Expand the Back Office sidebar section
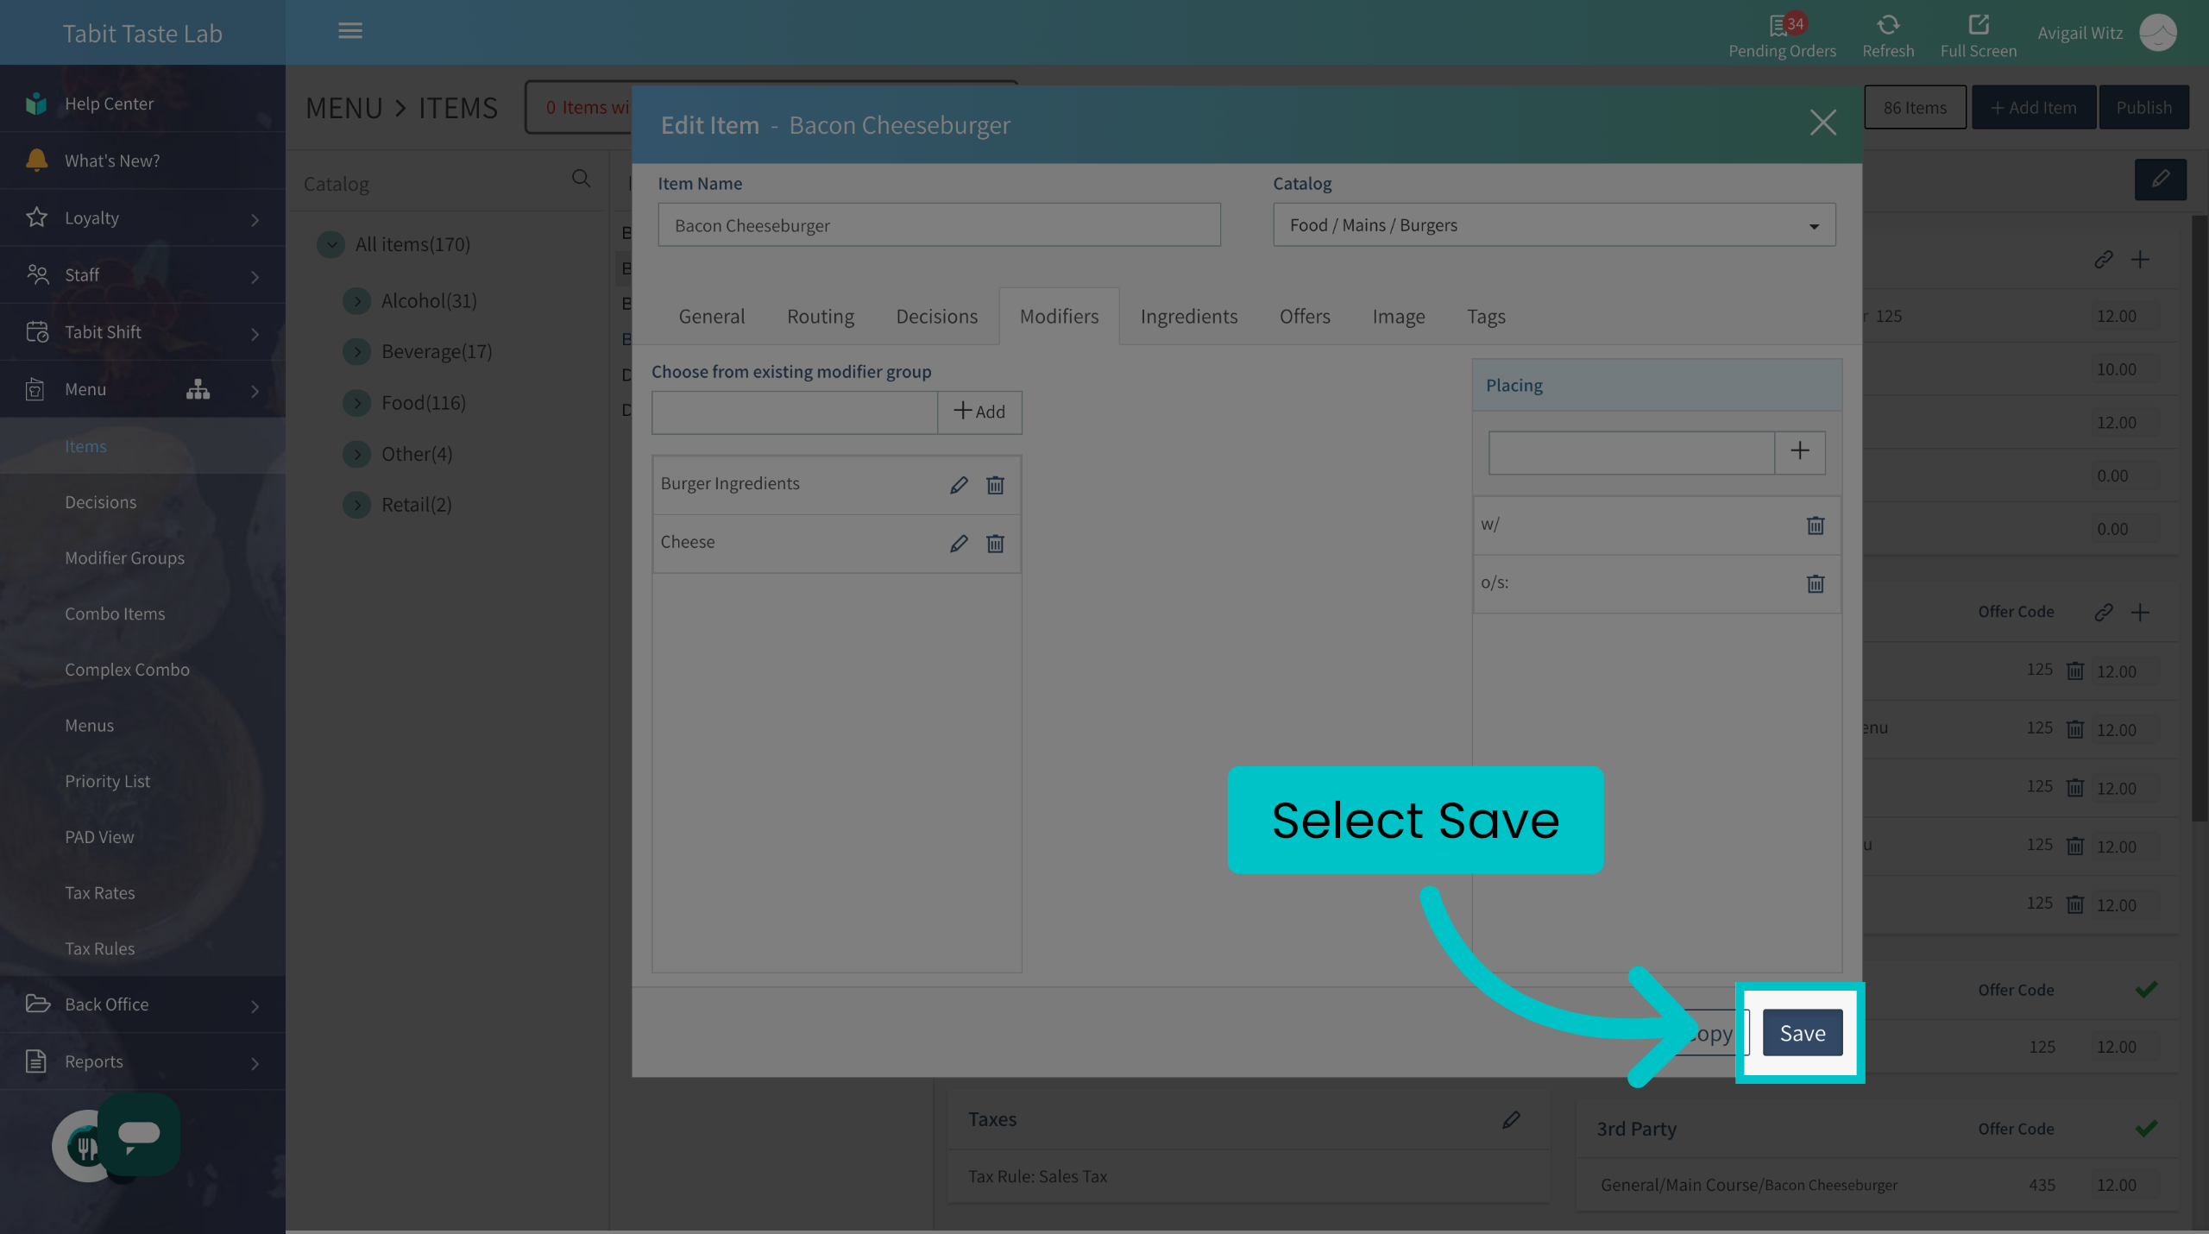The image size is (2209, 1234). 142,1004
